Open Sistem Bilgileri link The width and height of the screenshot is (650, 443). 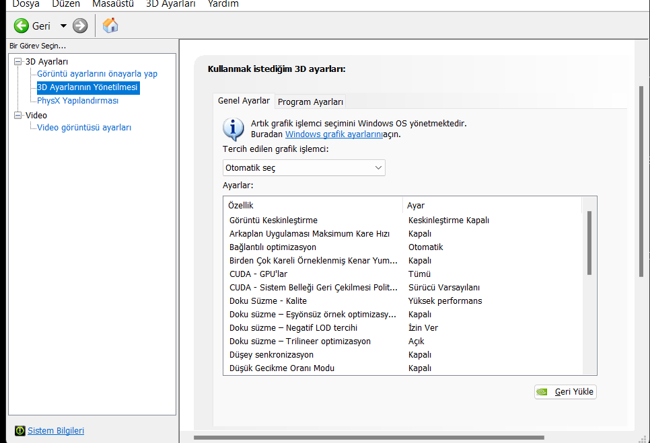click(x=56, y=431)
